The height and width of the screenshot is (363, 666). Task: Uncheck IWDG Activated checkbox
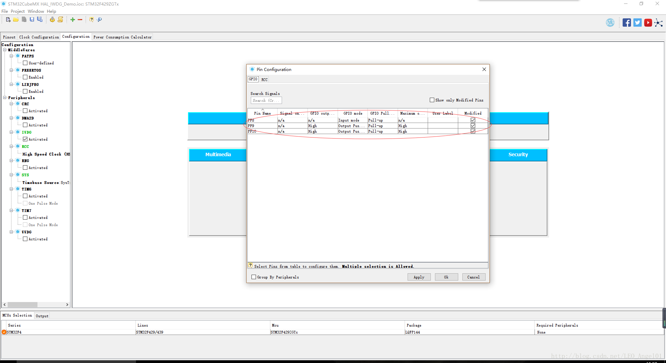tap(25, 139)
